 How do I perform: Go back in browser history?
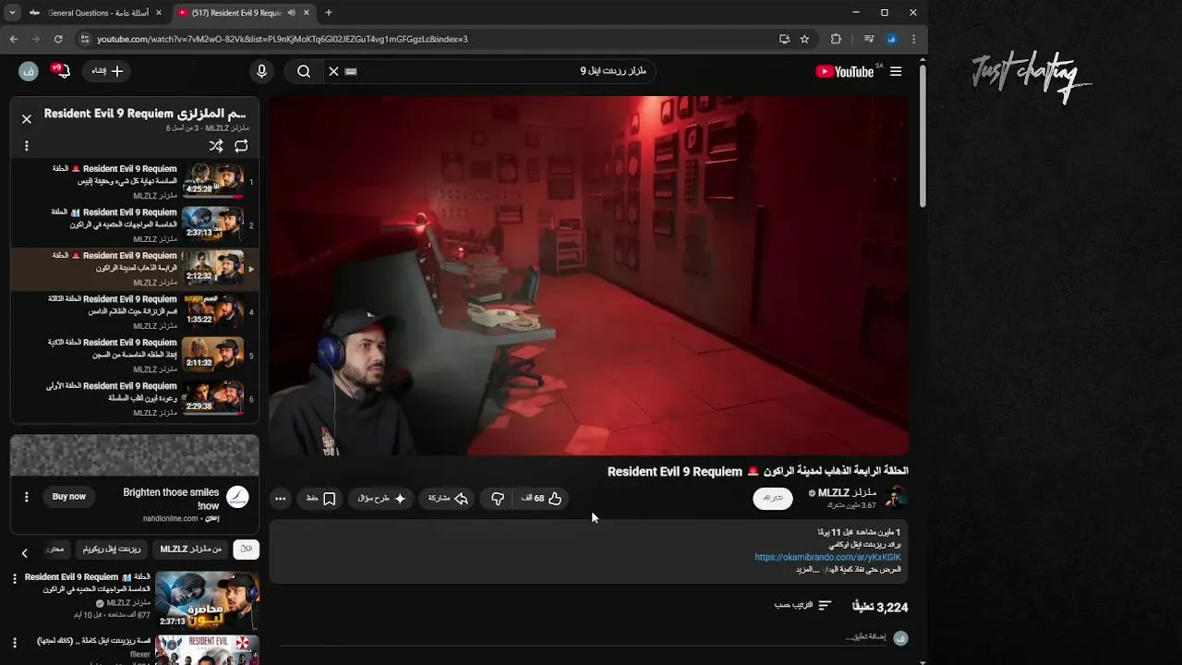(x=13, y=39)
